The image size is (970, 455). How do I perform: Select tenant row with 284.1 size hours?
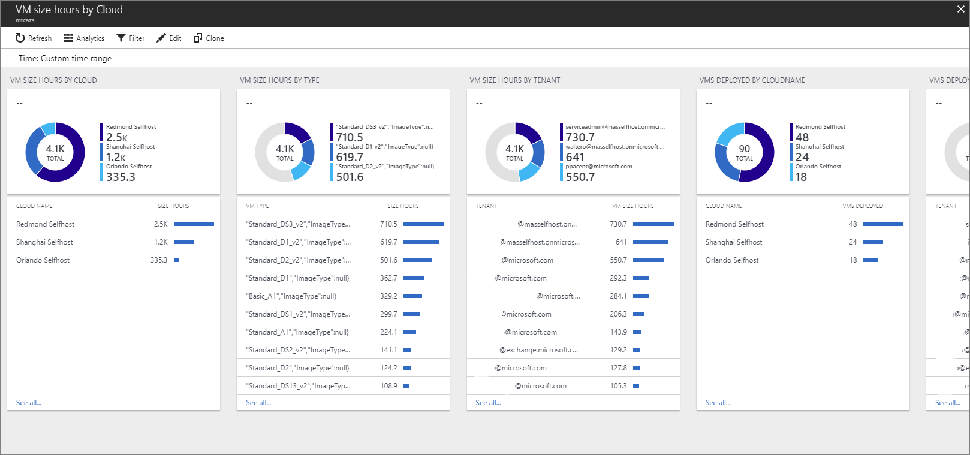(x=573, y=296)
